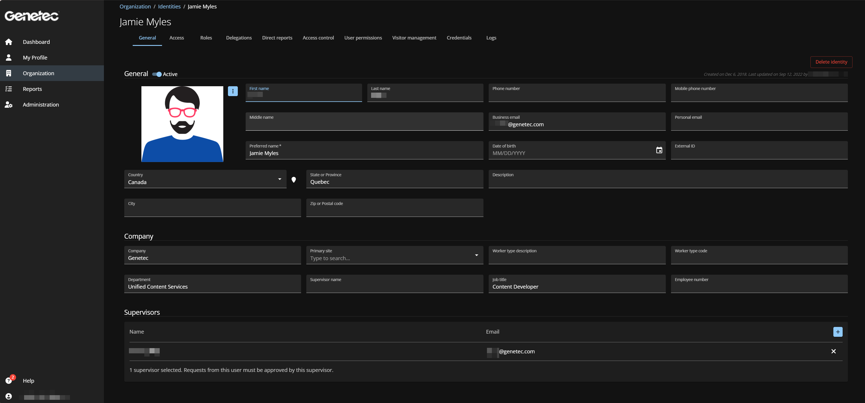Expand the Country dropdown
865x403 pixels.
pyautogui.click(x=279, y=179)
